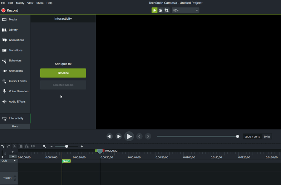Click the Split icon in timeline toolbar
This screenshot has height=185, width=281.
(x=33, y=146)
